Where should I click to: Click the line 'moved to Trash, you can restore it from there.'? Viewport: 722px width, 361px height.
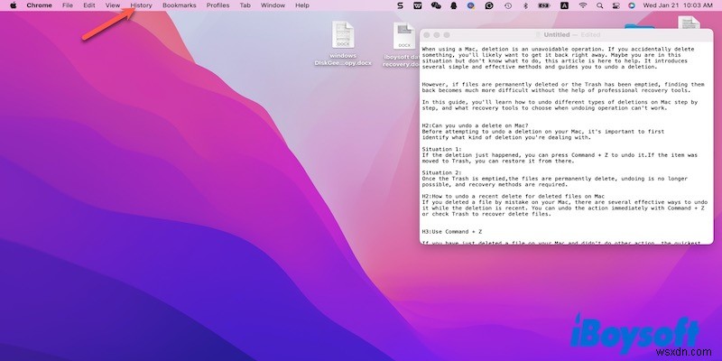click(x=498, y=162)
